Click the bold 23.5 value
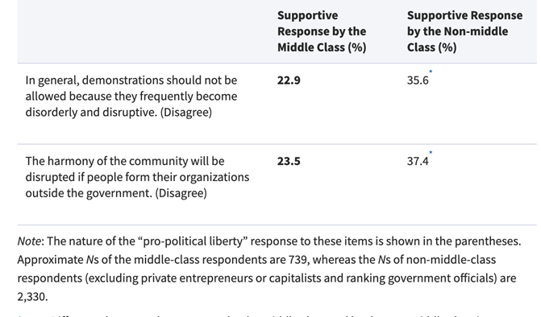The image size is (541, 317). coord(289,161)
